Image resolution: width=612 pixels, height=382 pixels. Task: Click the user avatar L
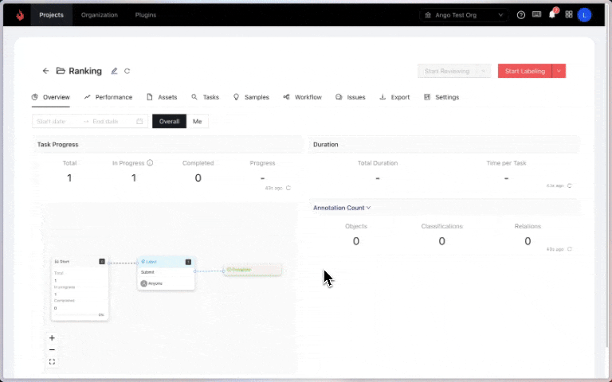click(585, 15)
